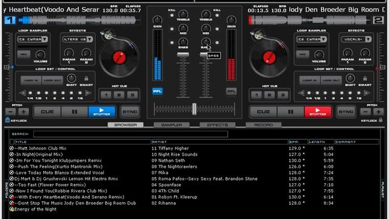The image size is (389, 219).
Task: Open the Folders side panel
Action: coord(7,190)
